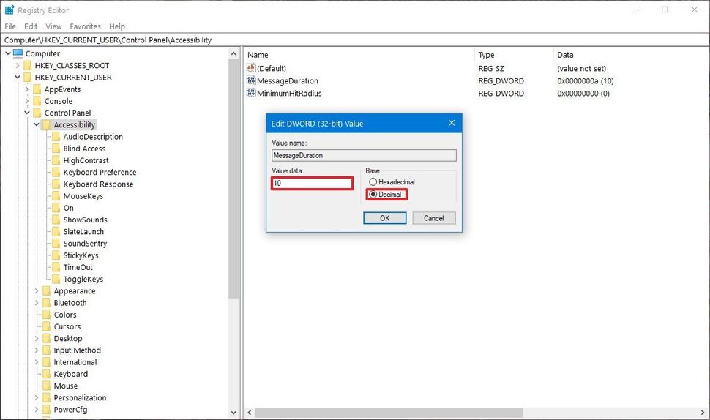Click the Cursors folder icon
This screenshot has width=710, height=420.
point(47,326)
